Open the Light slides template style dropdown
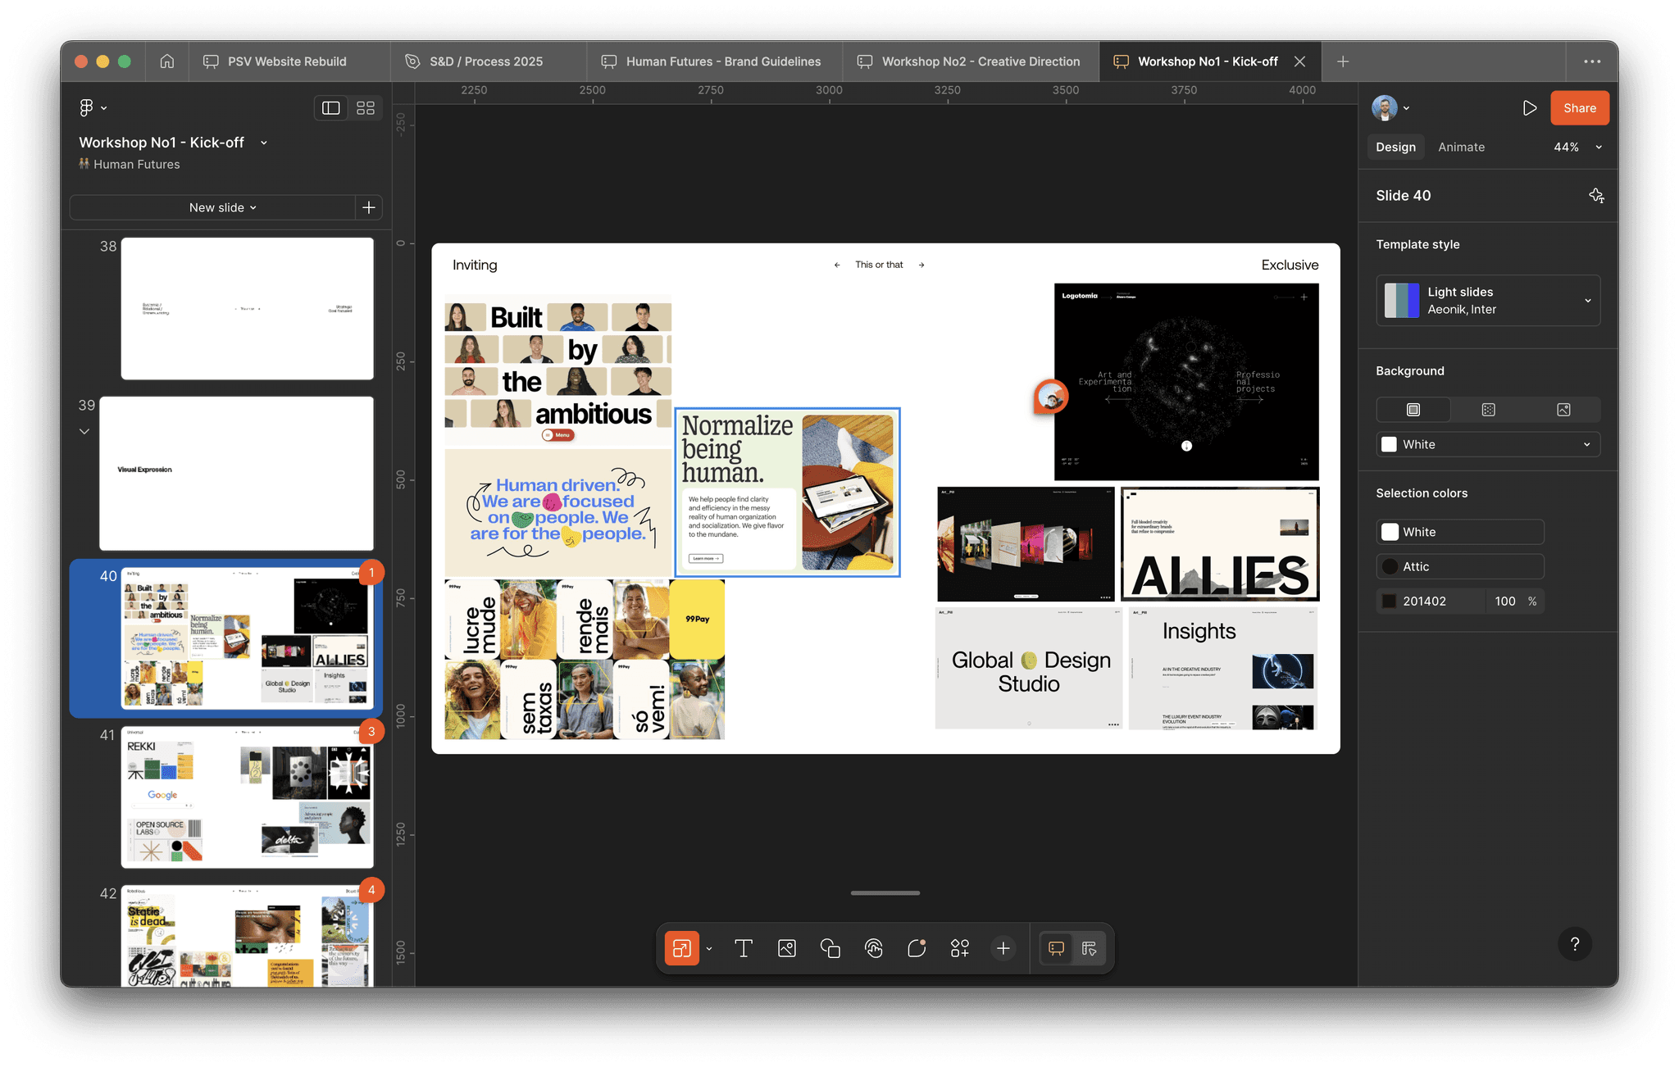 pos(1488,301)
